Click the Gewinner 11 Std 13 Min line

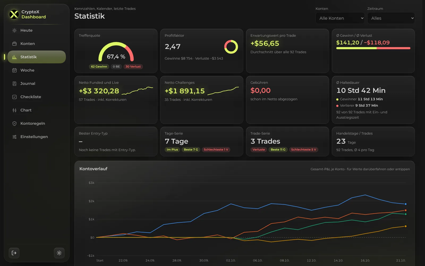[359, 99]
